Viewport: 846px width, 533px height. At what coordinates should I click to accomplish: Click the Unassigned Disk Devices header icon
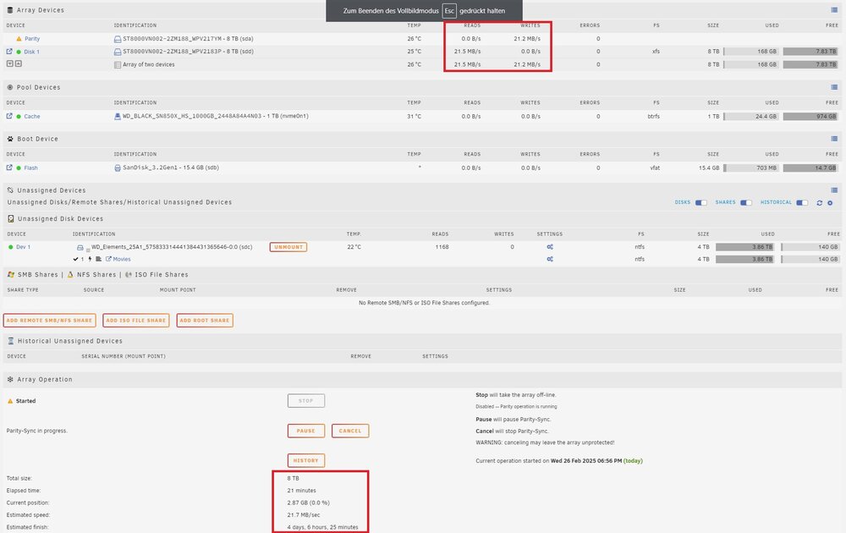point(11,218)
